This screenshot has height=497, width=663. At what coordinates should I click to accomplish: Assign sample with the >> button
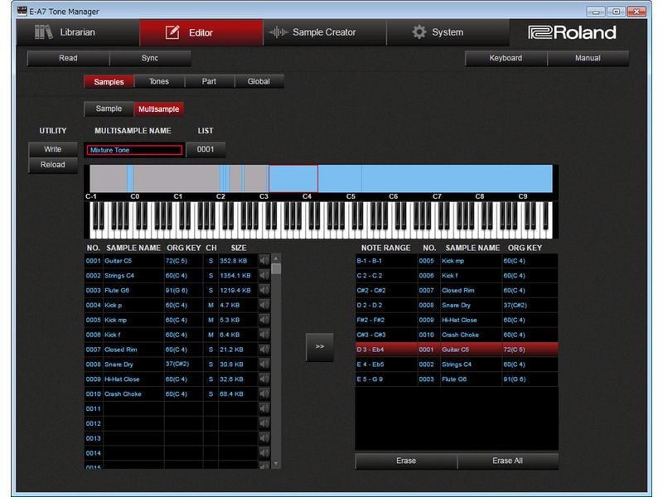point(320,347)
